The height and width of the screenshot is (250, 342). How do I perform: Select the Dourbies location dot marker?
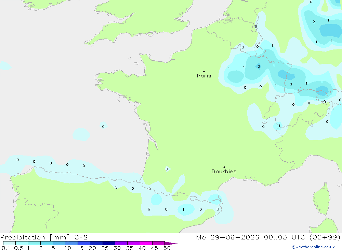[224, 167]
